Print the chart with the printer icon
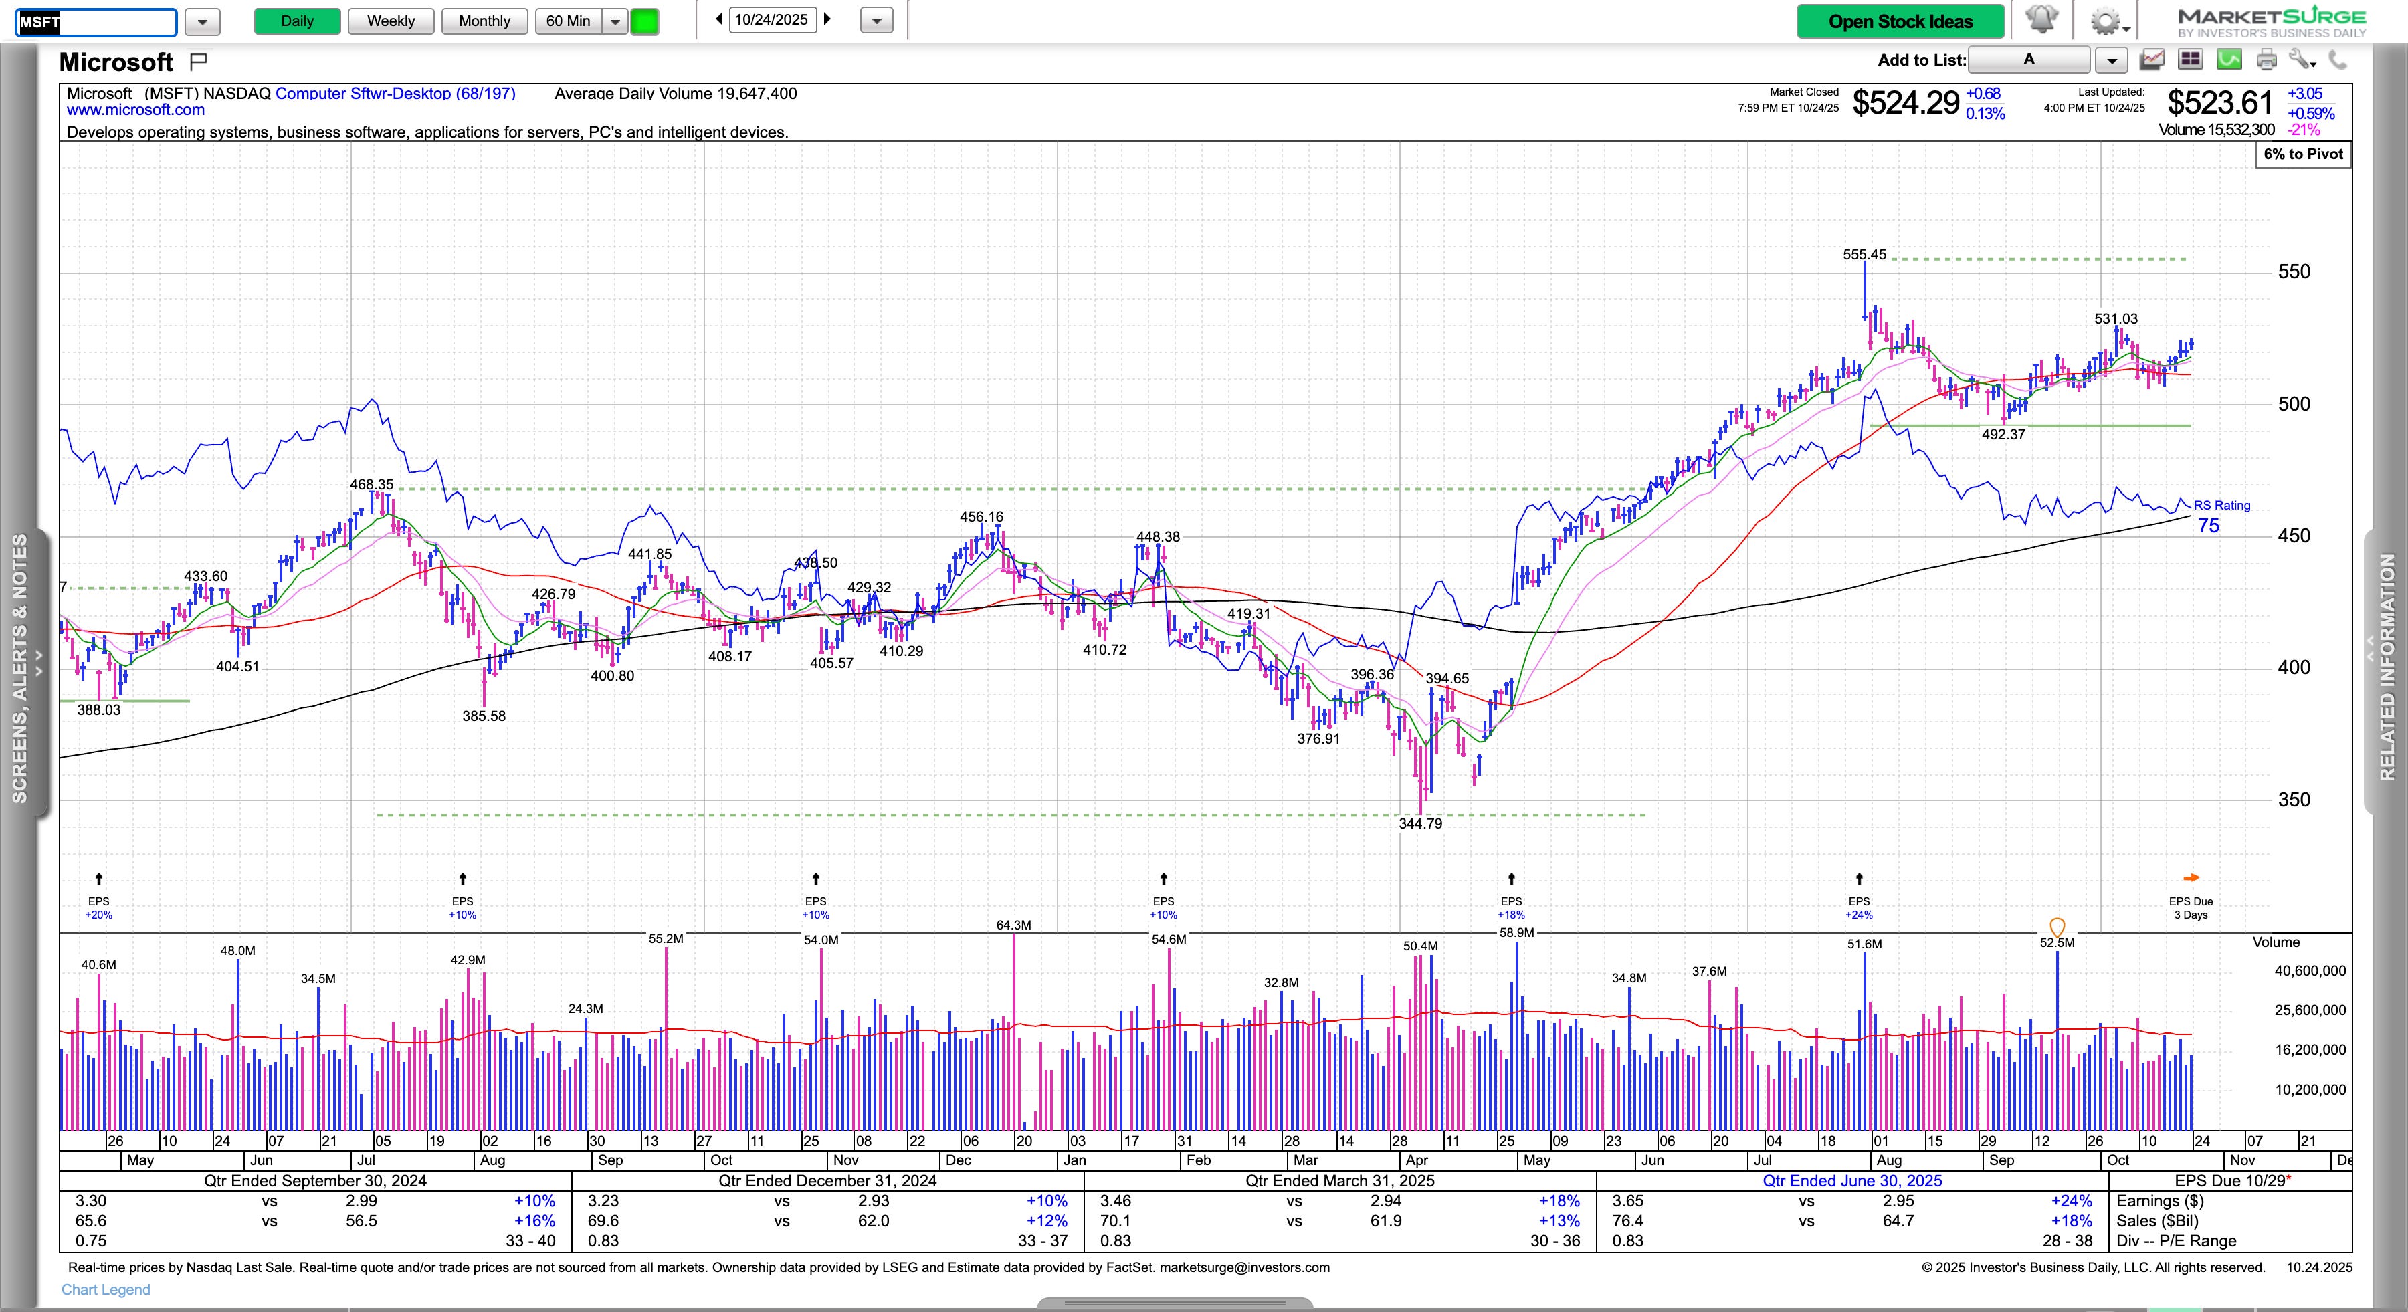Screen dimensions: 2408x1312 [x=2266, y=60]
